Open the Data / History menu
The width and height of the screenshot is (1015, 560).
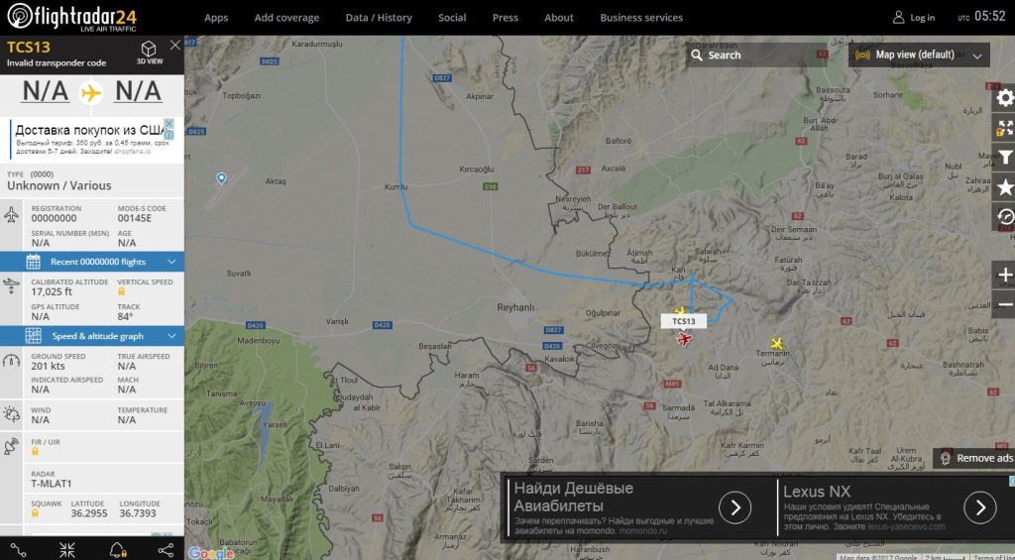379,18
